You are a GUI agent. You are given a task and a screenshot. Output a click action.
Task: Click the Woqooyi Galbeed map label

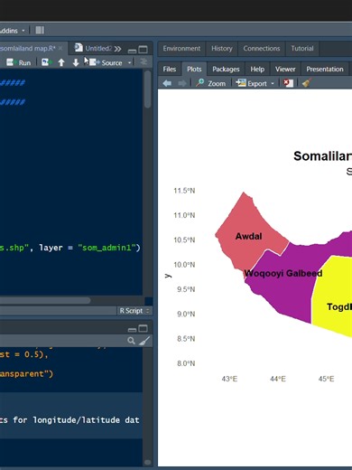point(283,273)
